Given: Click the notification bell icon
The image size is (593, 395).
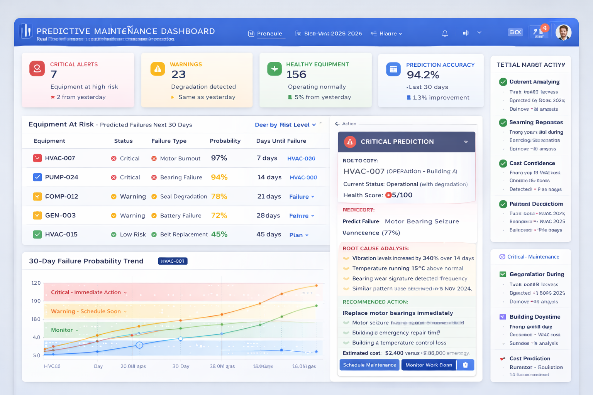Looking at the screenshot, I should point(445,34).
